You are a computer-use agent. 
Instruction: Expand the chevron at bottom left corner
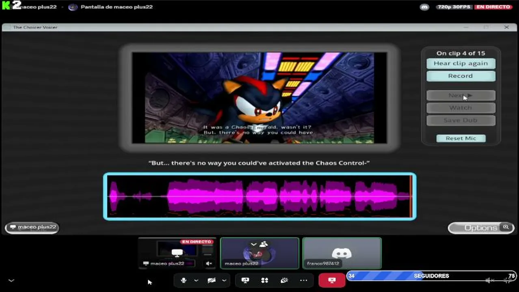click(11, 280)
